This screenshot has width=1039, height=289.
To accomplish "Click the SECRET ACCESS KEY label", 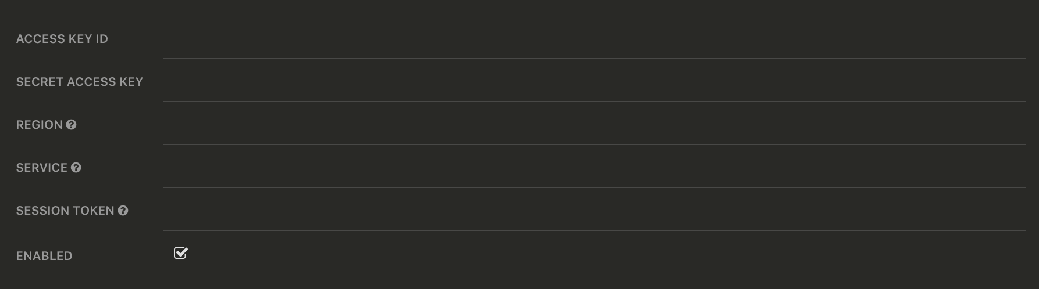I will pyautogui.click(x=80, y=82).
